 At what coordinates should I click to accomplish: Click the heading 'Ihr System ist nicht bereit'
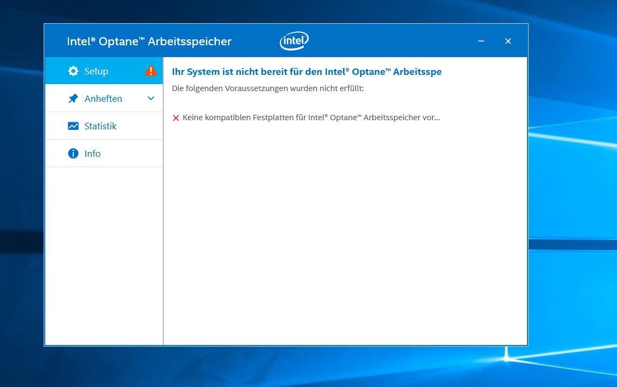pyautogui.click(x=307, y=72)
